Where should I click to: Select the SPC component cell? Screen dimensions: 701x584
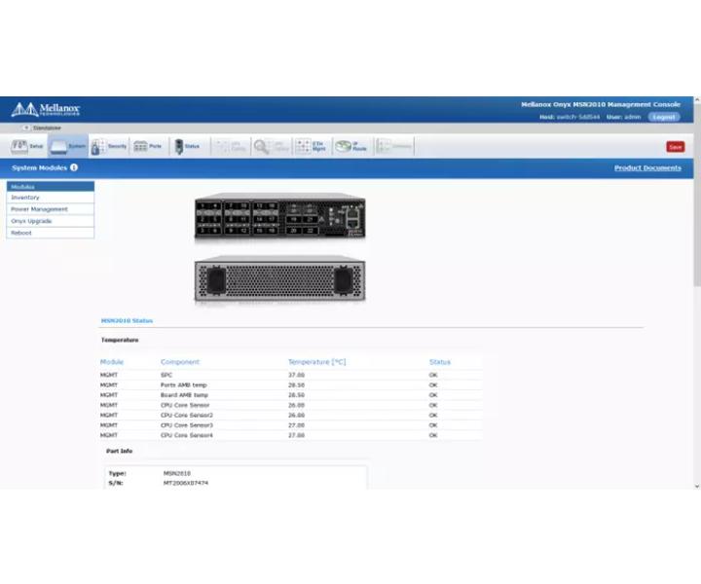pos(166,375)
